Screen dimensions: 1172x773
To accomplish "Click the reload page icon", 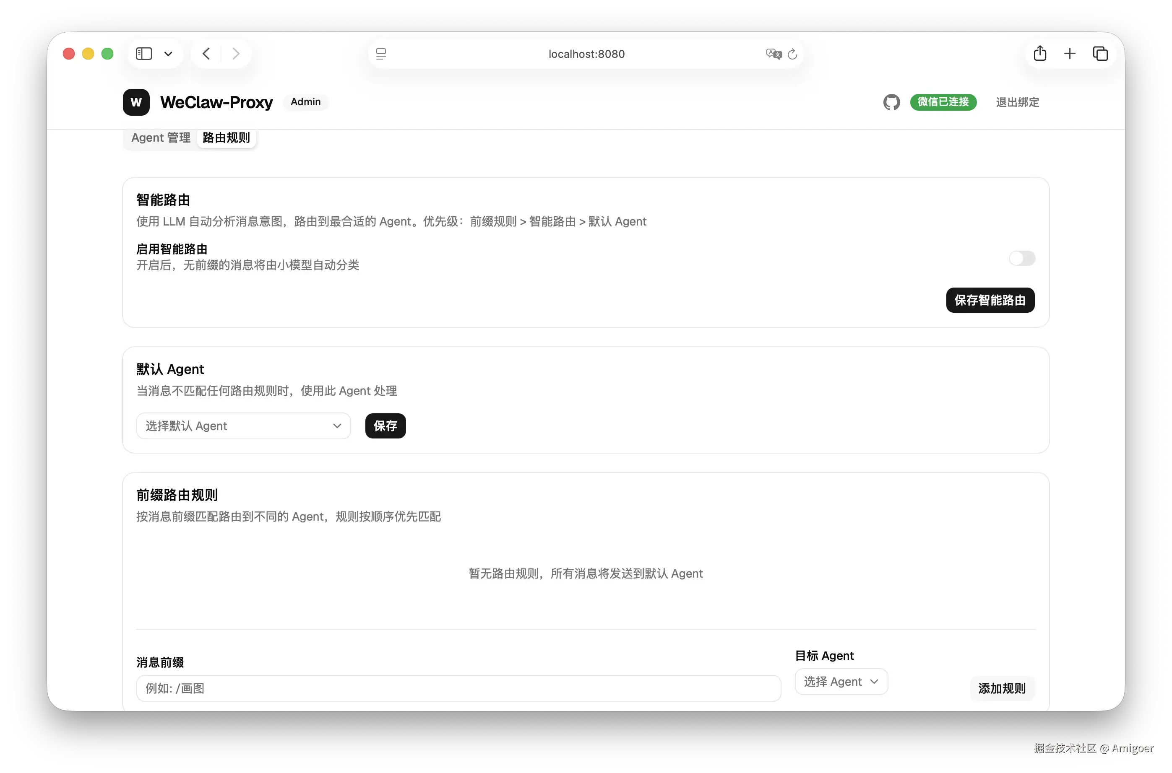I will click(x=792, y=54).
